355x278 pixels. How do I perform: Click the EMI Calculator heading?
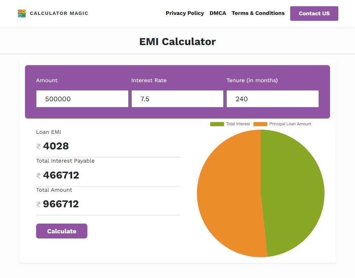point(177,42)
